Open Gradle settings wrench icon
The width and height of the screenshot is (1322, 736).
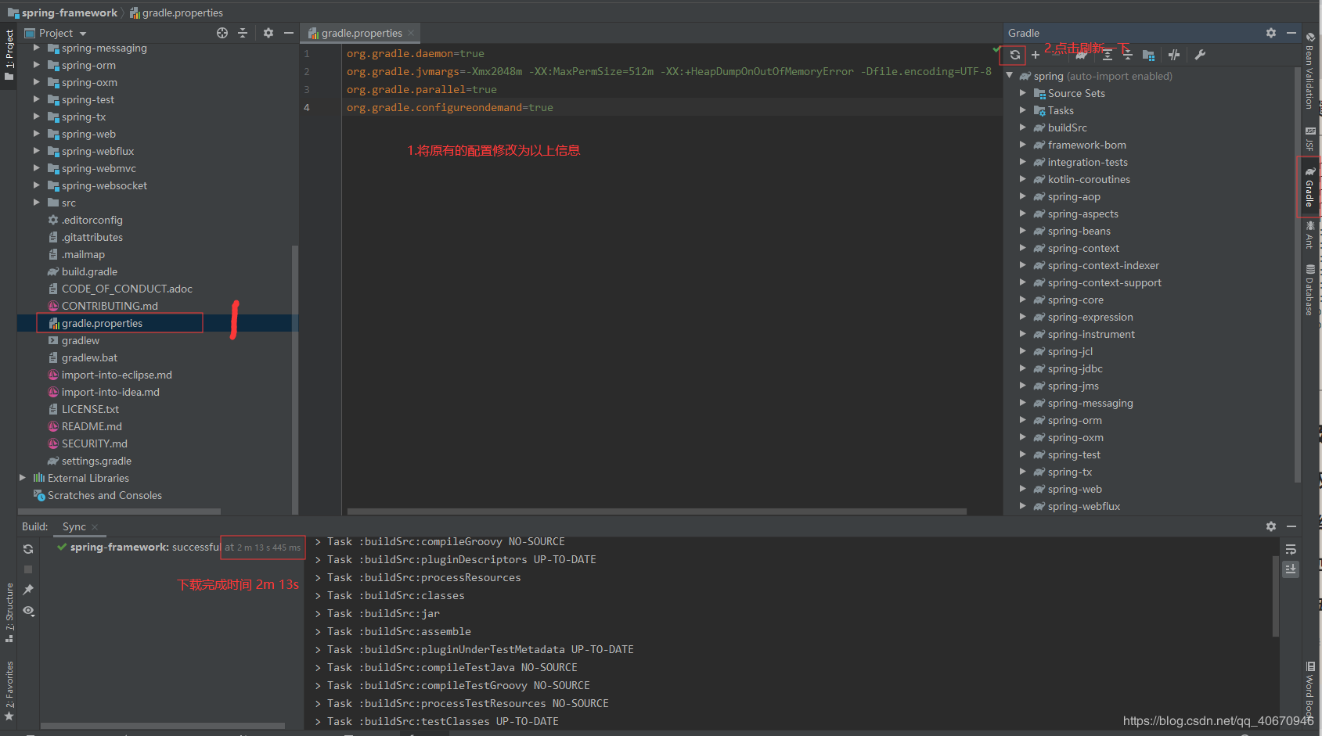point(1200,55)
